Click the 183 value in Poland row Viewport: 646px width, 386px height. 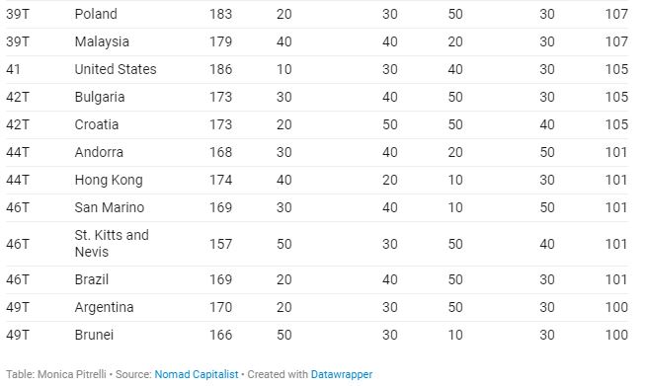tap(221, 14)
